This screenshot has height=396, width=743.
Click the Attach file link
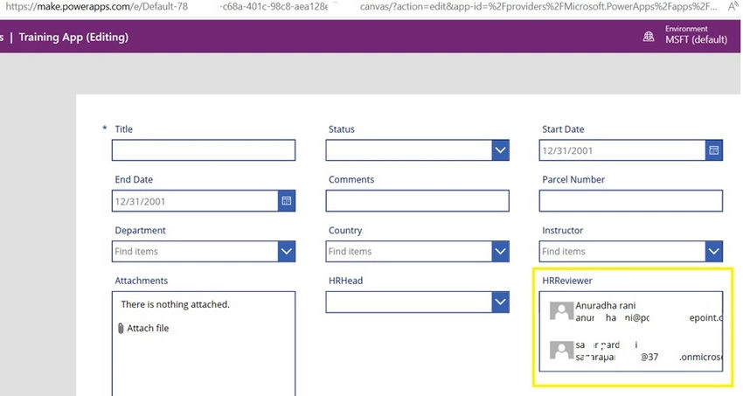pos(148,328)
